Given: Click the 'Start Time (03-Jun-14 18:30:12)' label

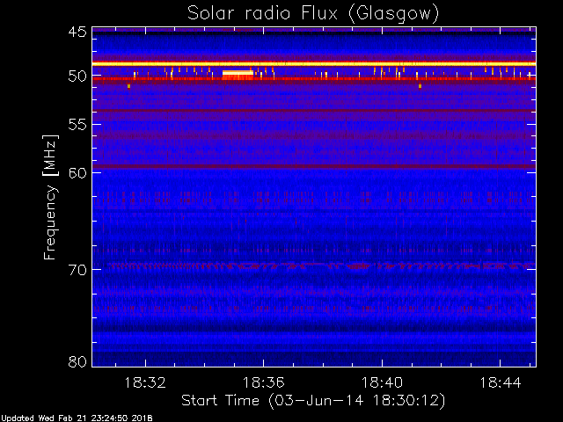Looking at the screenshot, I should tap(313, 401).
